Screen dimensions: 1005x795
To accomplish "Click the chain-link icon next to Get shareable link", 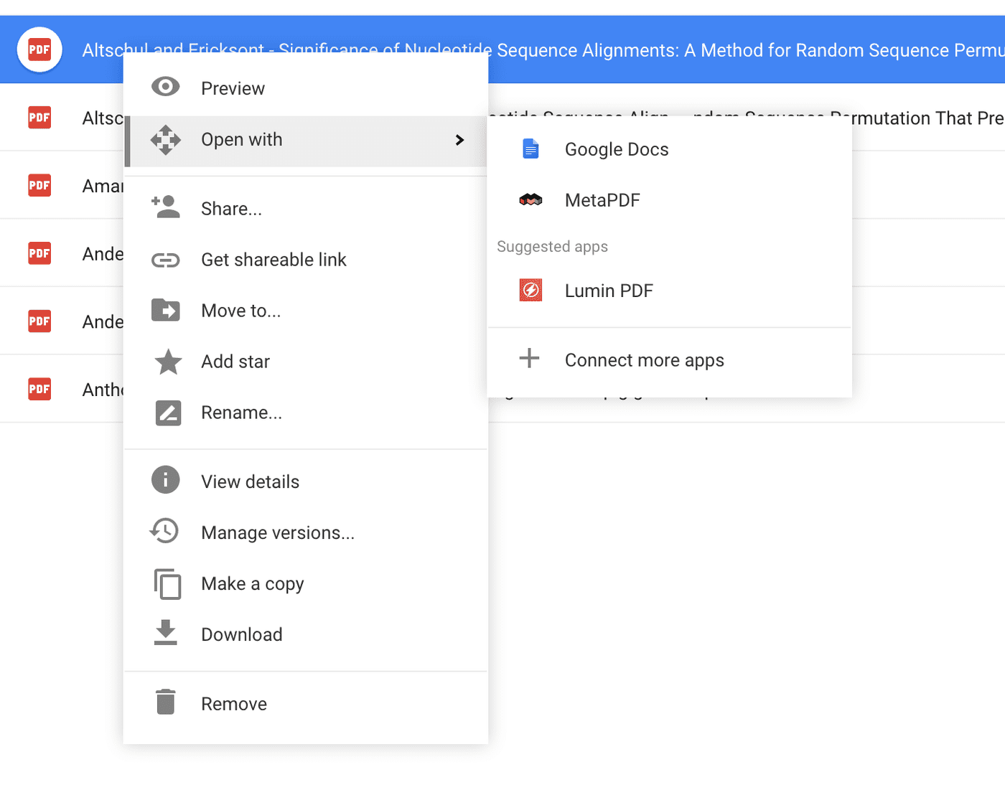I will click(166, 259).
